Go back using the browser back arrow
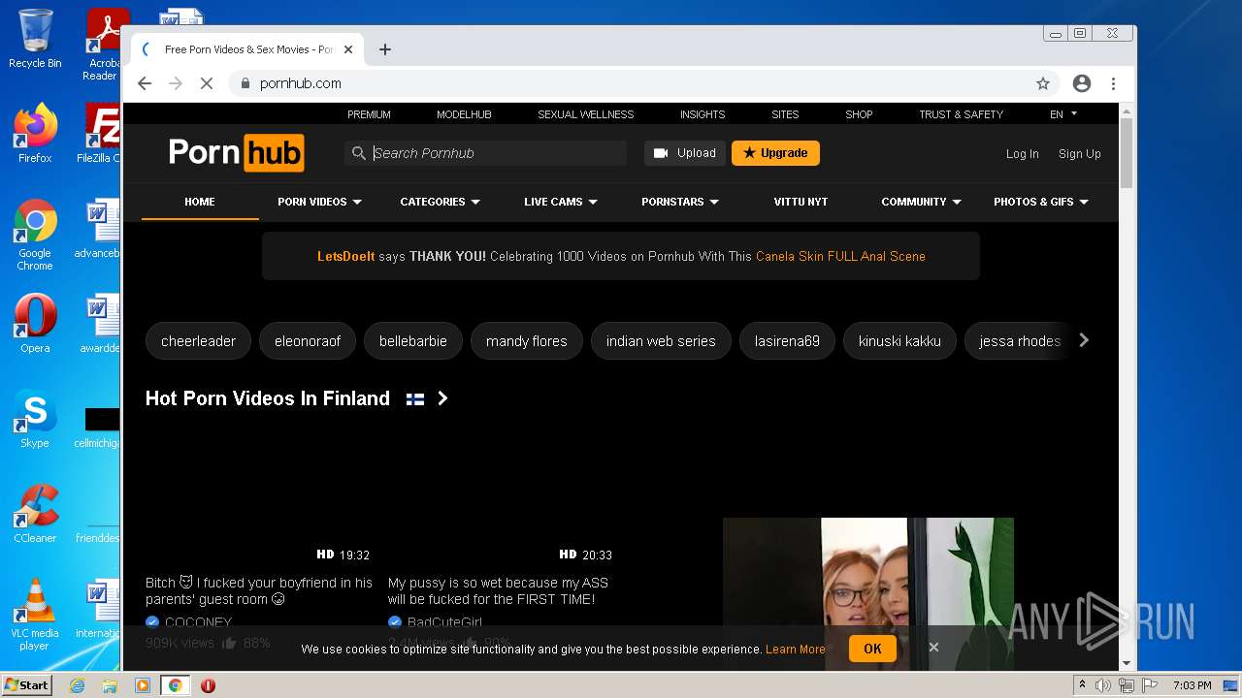 [145, 83]
